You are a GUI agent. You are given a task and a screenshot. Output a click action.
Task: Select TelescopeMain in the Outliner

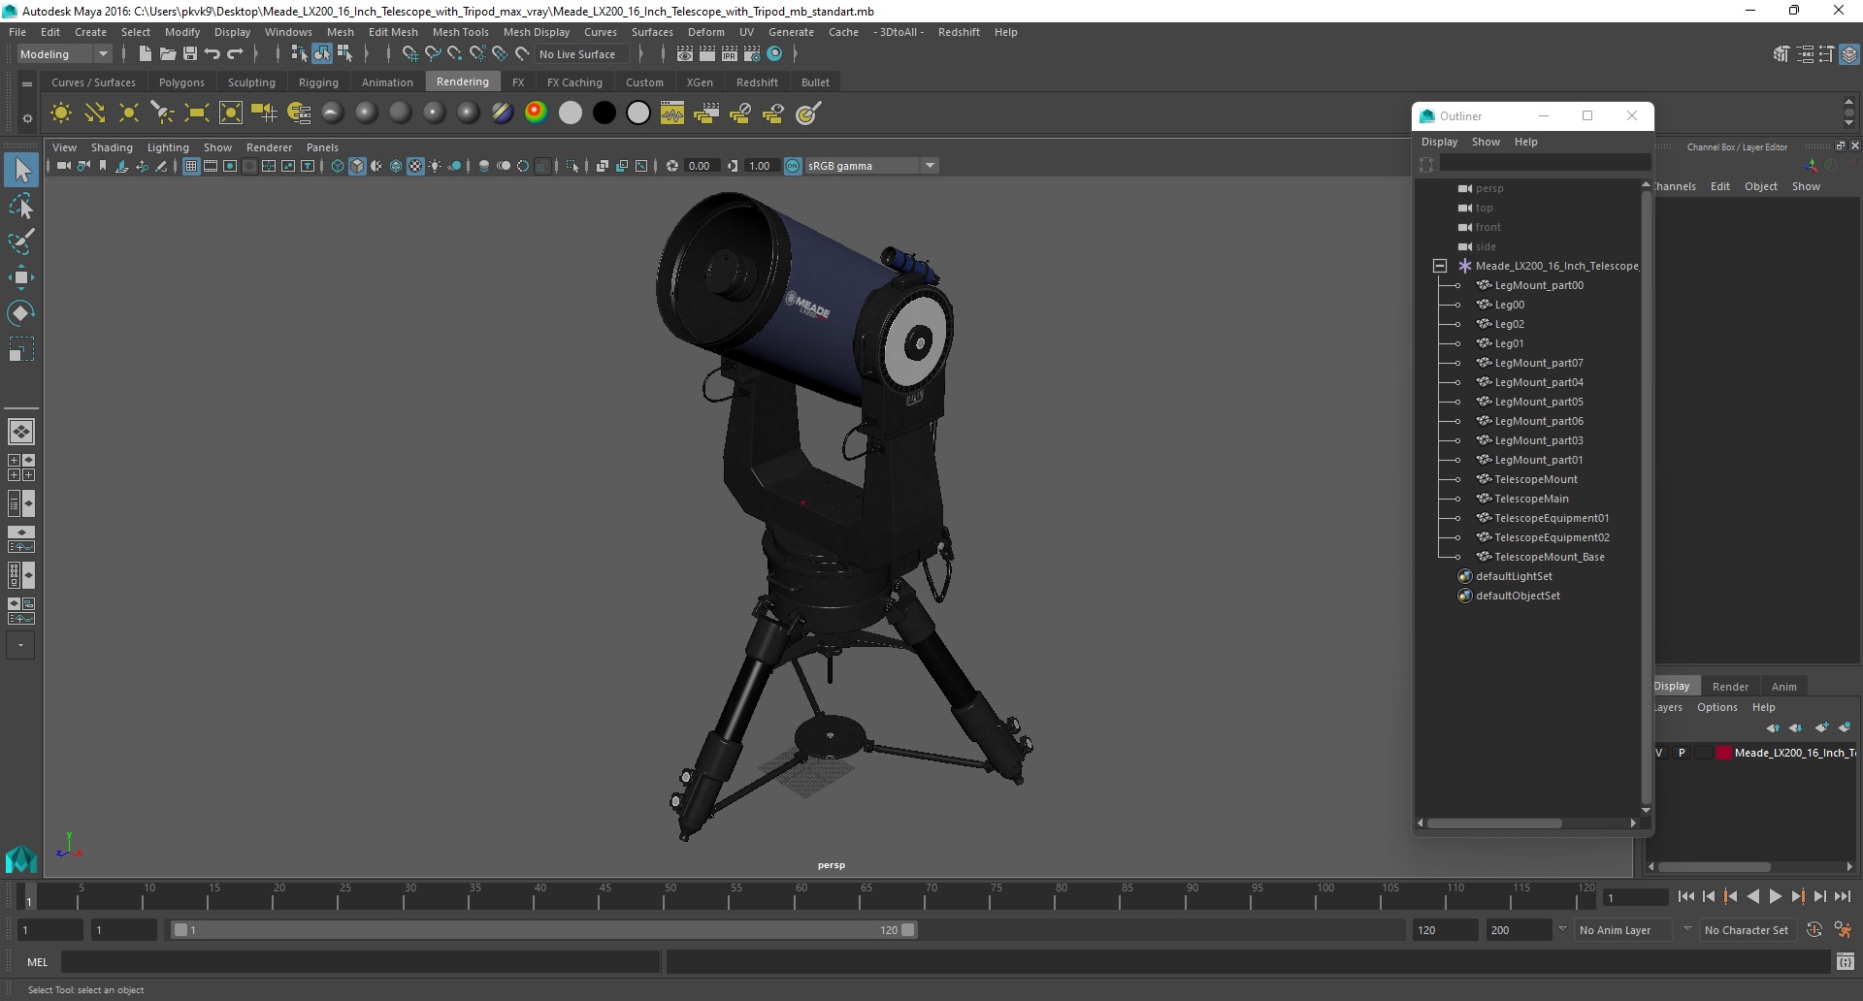point(1531,499)
